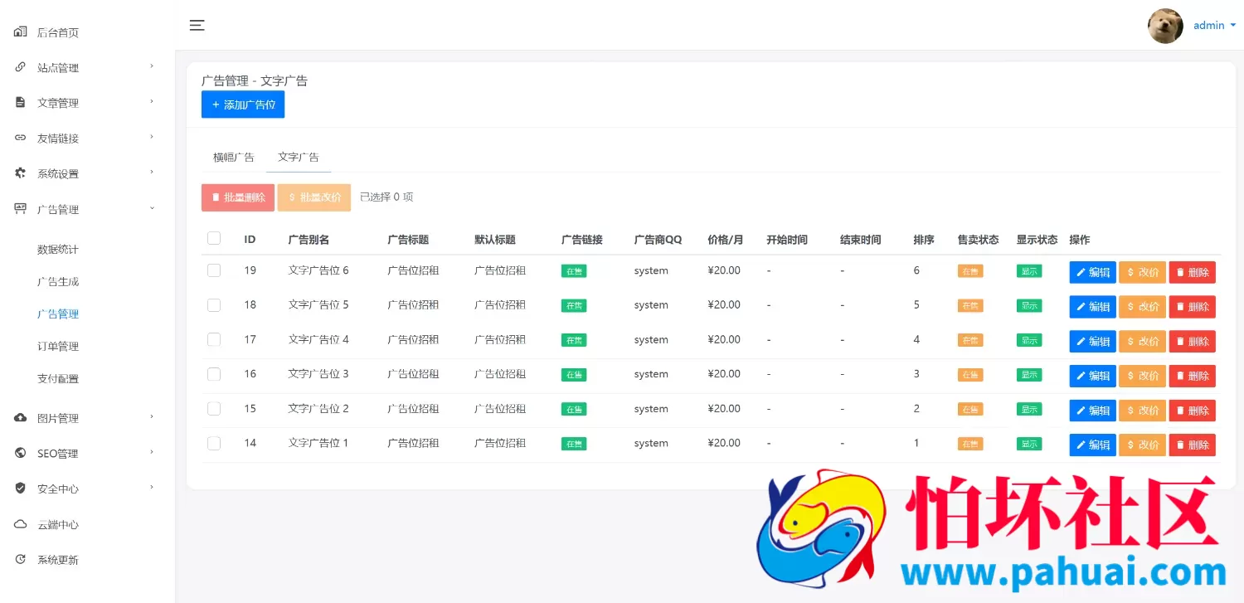Click the 批量改价 button
Screen dimensions: 1244x603
[x=314, y=197]
